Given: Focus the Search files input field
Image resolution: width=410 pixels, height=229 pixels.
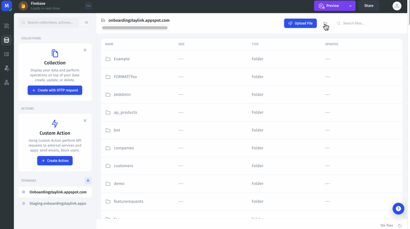Looking at the screenshot, I should click(x=368, y=23).
